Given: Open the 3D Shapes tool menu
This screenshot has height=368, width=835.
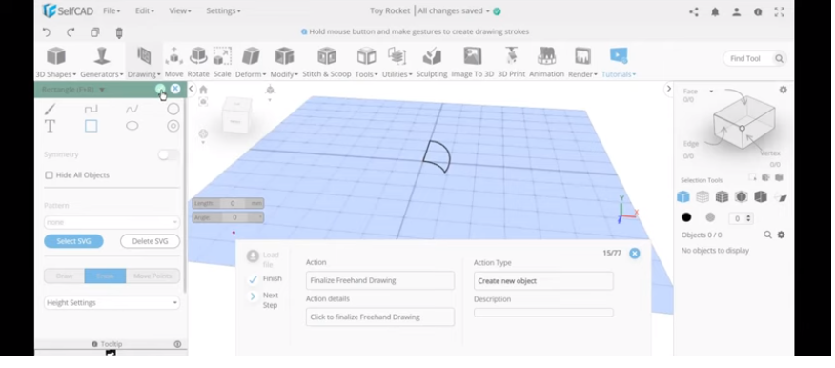Looking at the screenshot, I should [x=56, y=62].
